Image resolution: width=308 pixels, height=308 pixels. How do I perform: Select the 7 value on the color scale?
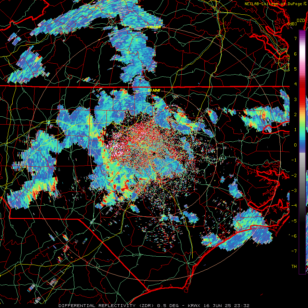(295, 38)
